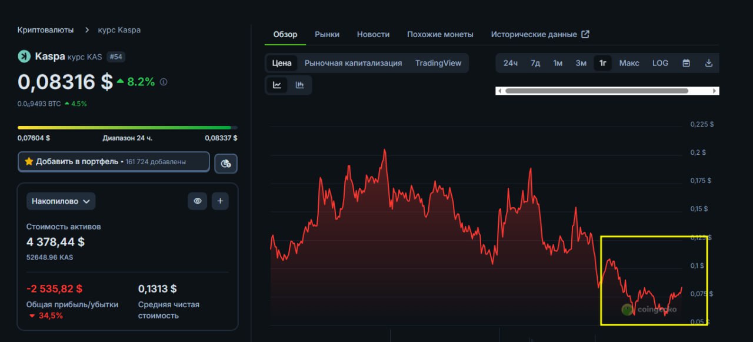Image resolution: width=753 pixels, height=342 pixels.
Task: Toggle LOG scale on chart
Action: point(660,63)
